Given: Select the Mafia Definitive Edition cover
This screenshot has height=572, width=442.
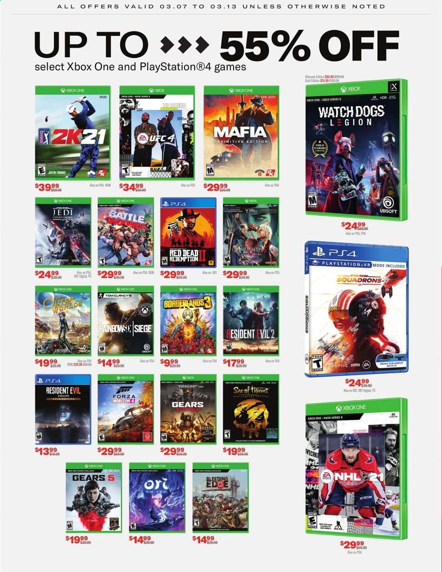Looking at the screenshot, I should pyautogui.click(x=242, y=133).
